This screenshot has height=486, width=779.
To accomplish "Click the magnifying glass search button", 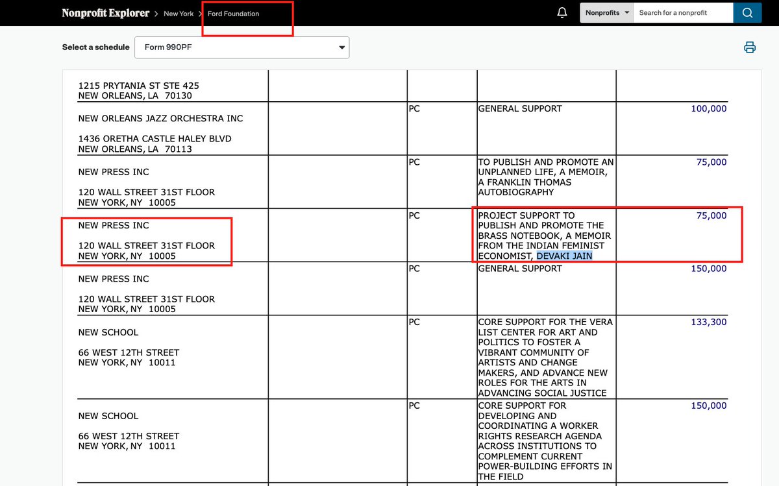I will coord(748,13).
